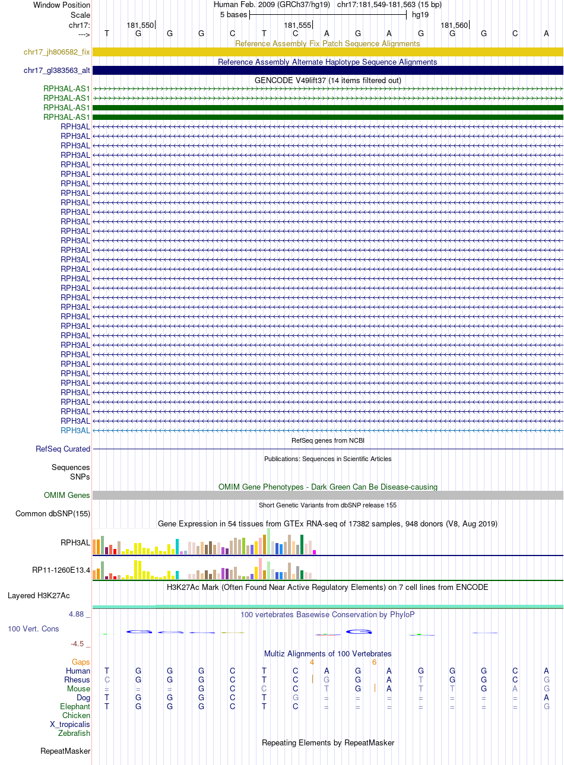
Task: Click the 4.88 PhyloP upper scale value
Action: coord(80,614)
